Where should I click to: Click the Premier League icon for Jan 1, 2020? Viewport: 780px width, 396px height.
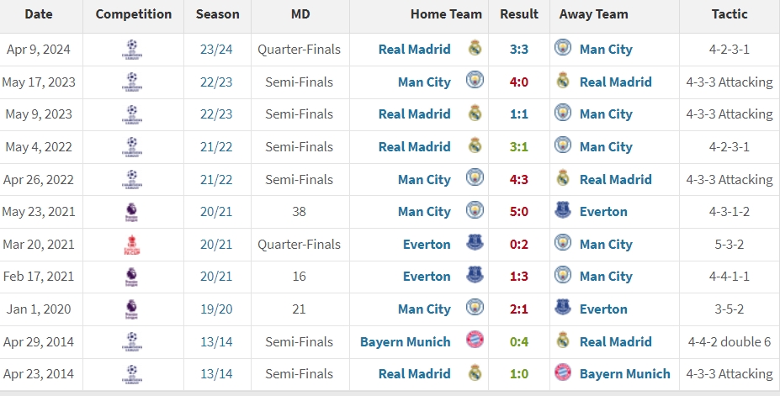pyautogui.click(x=133, y=309)
